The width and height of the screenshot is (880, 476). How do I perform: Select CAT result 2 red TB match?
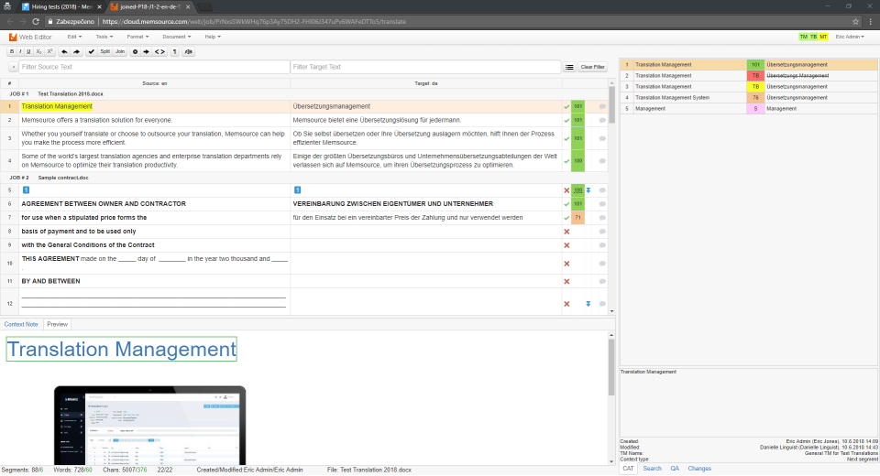click(x=749, y=76)
